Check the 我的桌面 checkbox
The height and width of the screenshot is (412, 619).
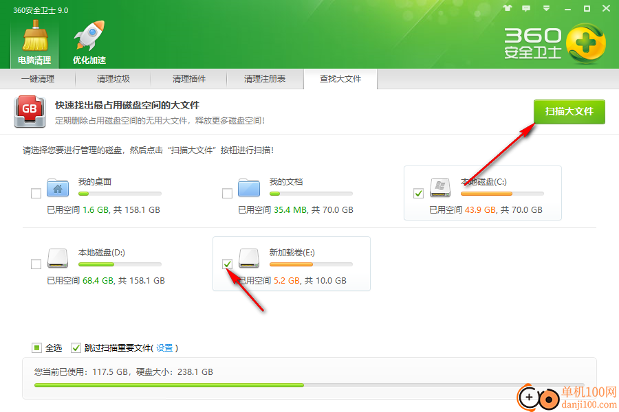(36, 193)
